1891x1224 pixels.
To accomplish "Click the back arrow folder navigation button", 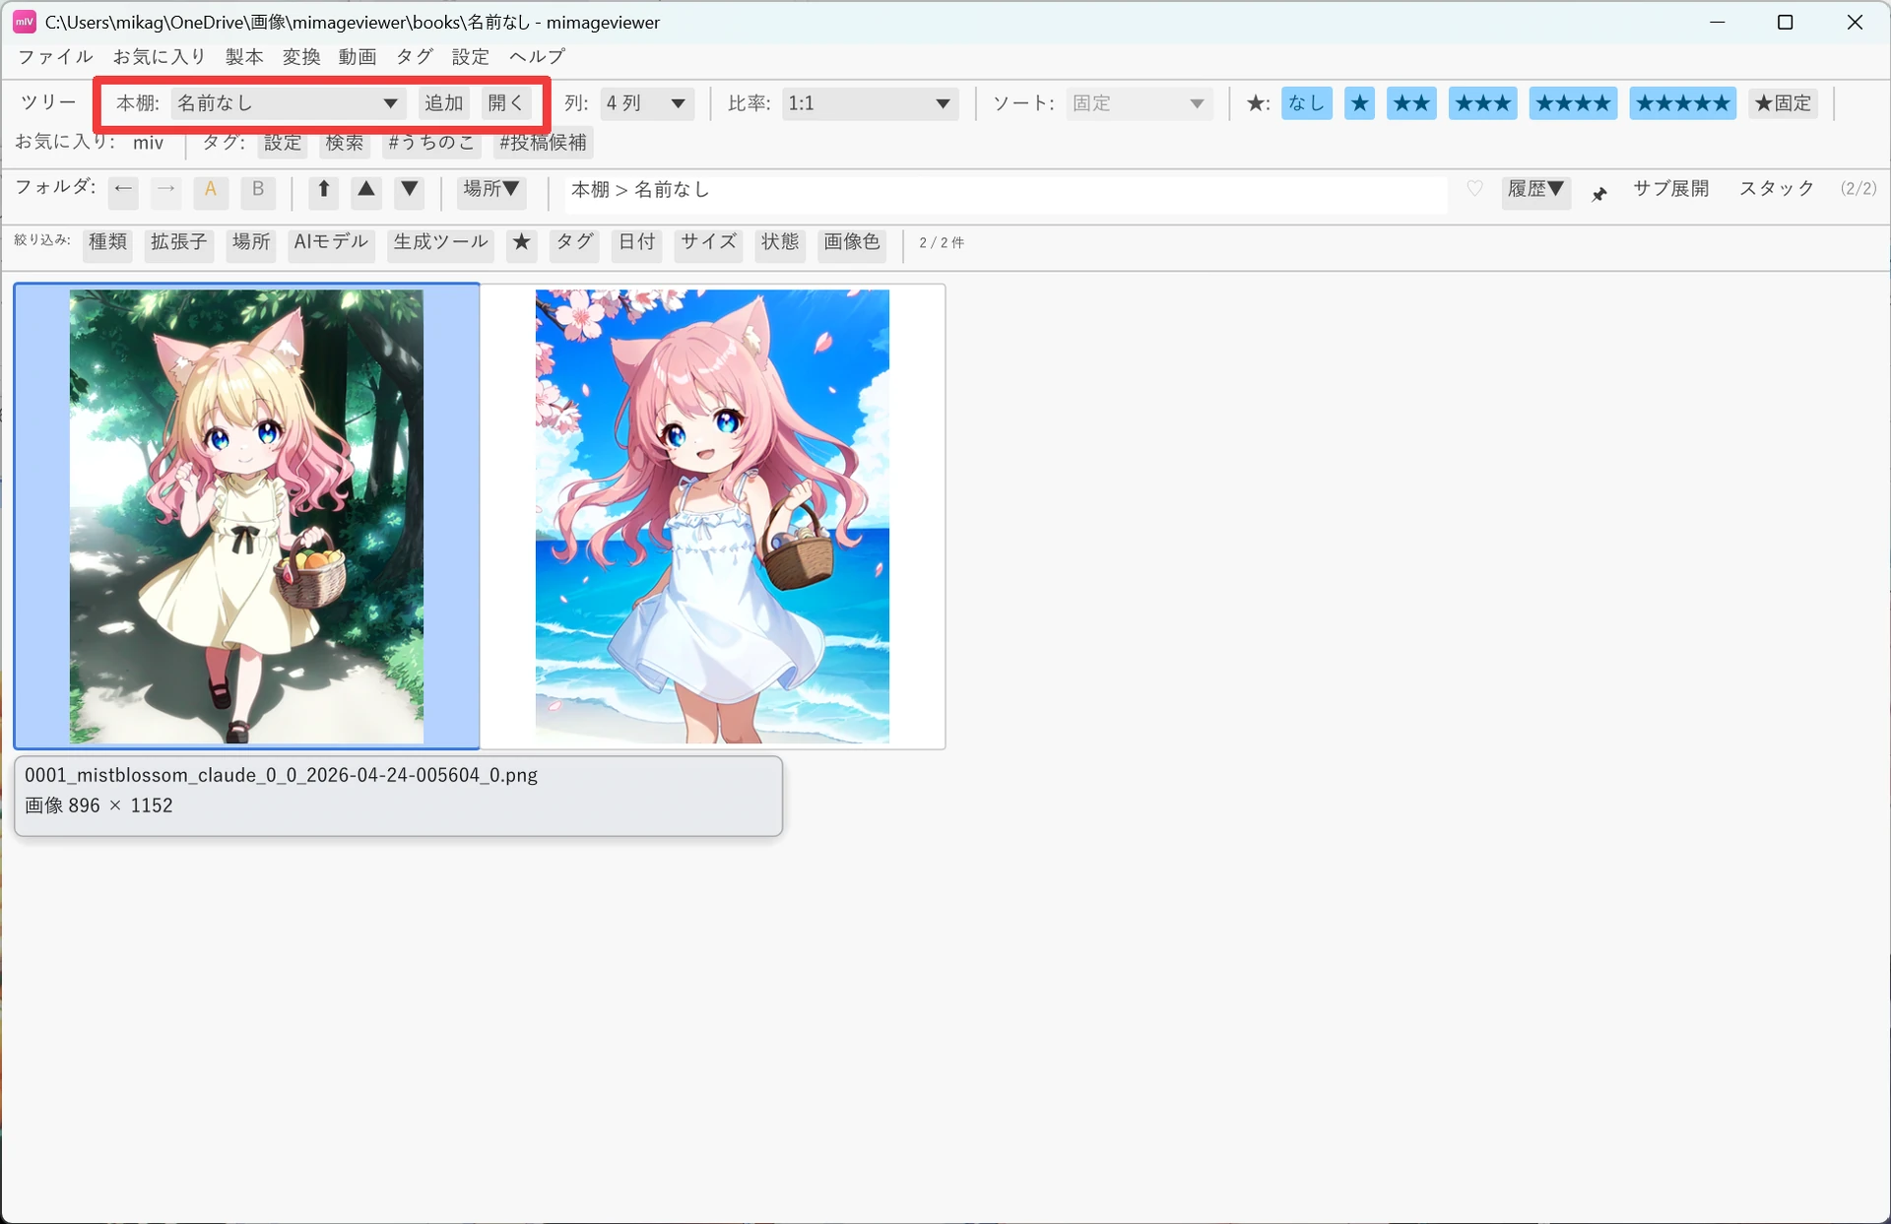I will [123, 190].
